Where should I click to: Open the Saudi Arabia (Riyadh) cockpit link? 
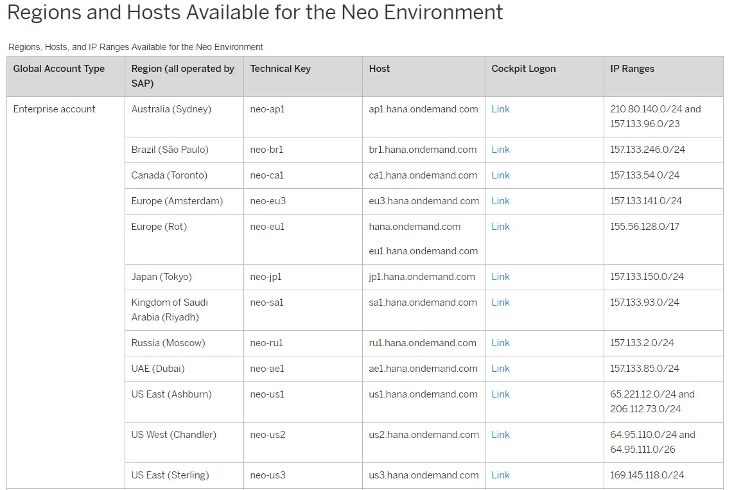[500, 302]
